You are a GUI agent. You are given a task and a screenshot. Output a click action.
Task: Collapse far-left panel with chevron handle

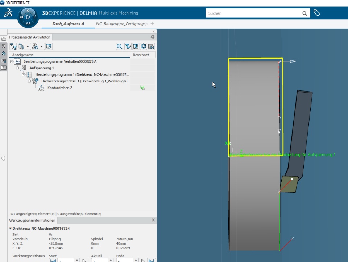pyautogui.click(x=3, y=158)
